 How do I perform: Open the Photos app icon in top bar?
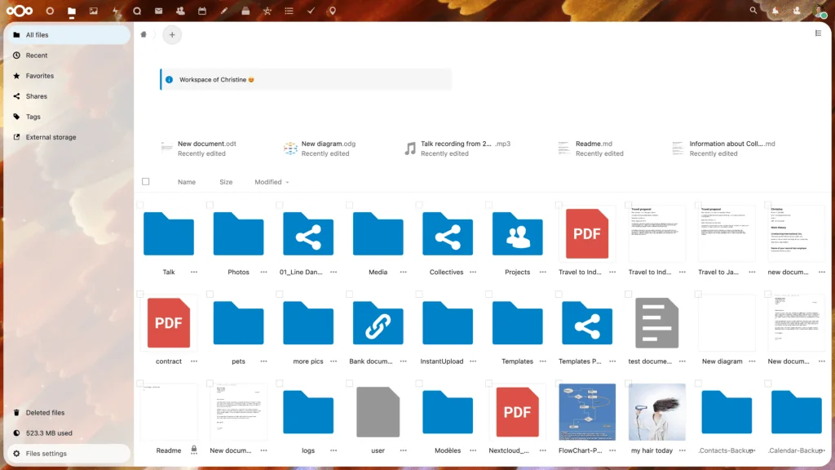[93, 11]
